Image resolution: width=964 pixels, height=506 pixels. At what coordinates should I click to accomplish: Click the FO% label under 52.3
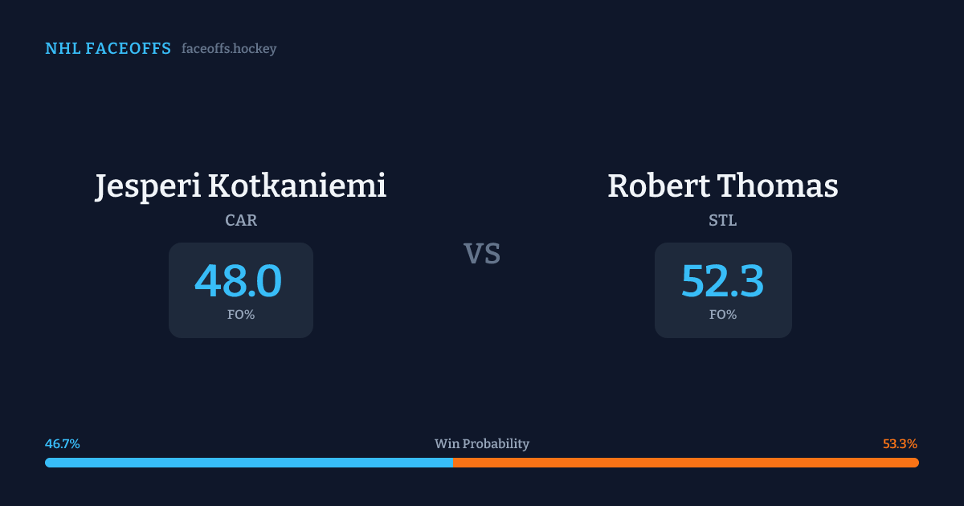[722, 315]
